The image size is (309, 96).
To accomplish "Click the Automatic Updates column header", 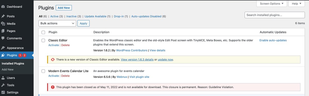I will [x=273, y=32].
